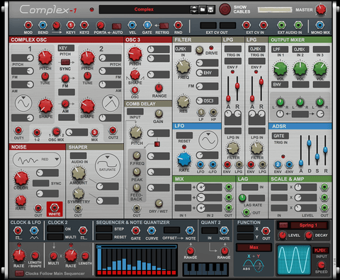Click the filter RES knob
The height and width of the screenshot is (280, 340).
point(183,101)
